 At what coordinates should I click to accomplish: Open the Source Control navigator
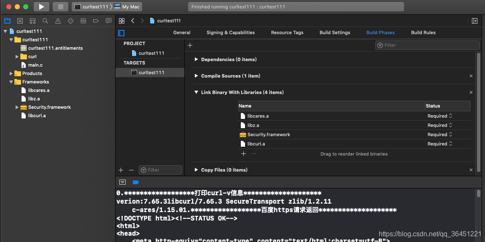pos(20,21)
